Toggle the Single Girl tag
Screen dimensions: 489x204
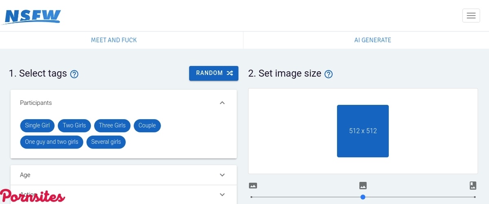pyautogui.click(x=37, y=126)
